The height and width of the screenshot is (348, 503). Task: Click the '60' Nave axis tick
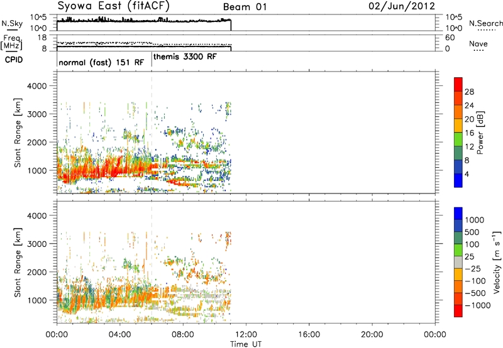point(450,38)
